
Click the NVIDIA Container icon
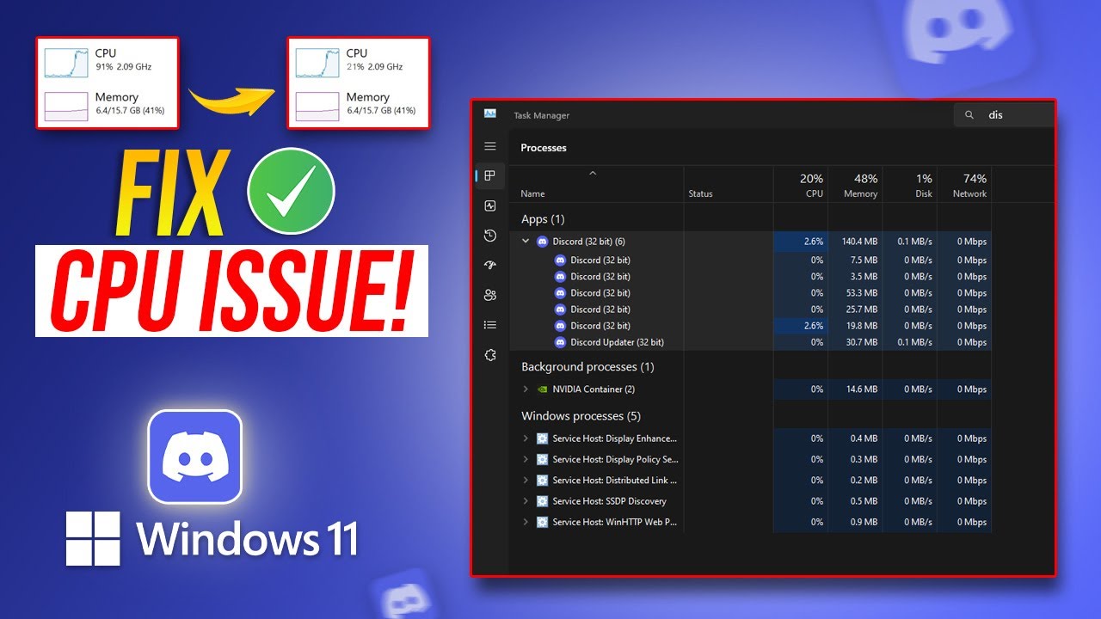point(542,389)
